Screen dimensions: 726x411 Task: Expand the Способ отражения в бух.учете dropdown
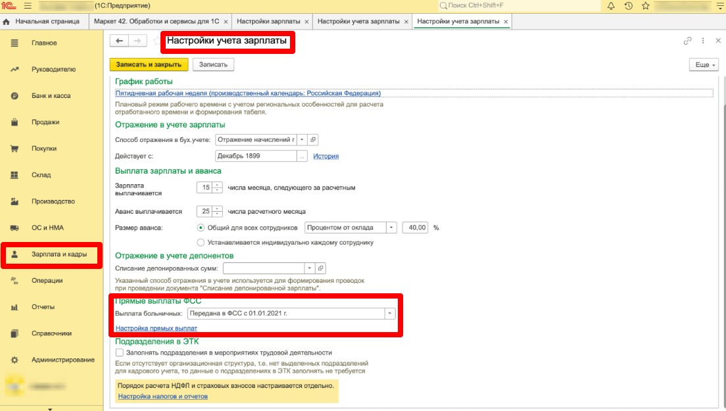tap(301, 139)
